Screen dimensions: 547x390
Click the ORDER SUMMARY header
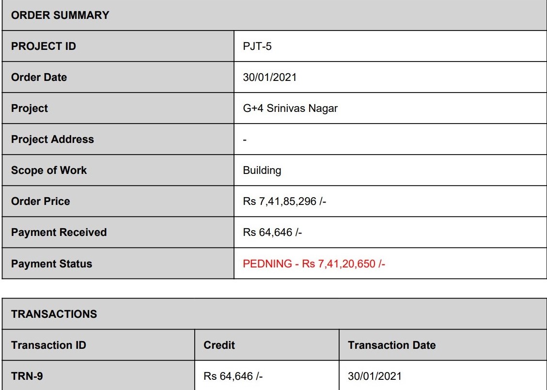(60, 15)
